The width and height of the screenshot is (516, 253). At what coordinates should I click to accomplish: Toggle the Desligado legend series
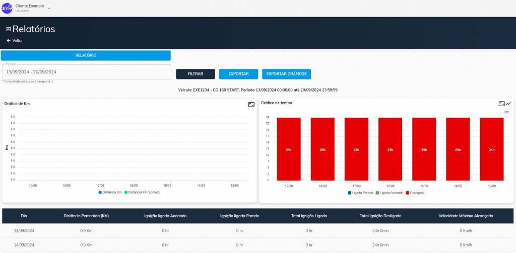(x=415, y=193)
